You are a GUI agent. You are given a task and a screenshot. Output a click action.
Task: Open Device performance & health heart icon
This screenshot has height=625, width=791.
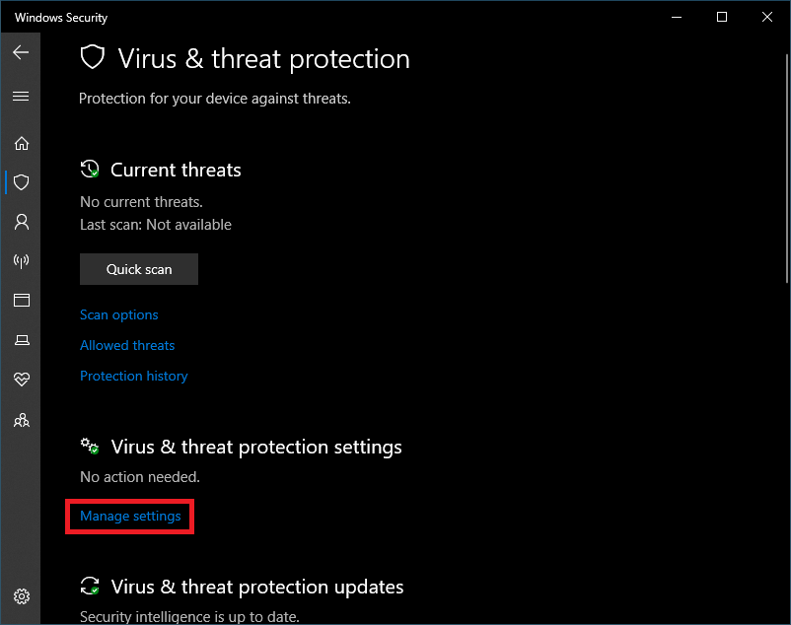21,380
